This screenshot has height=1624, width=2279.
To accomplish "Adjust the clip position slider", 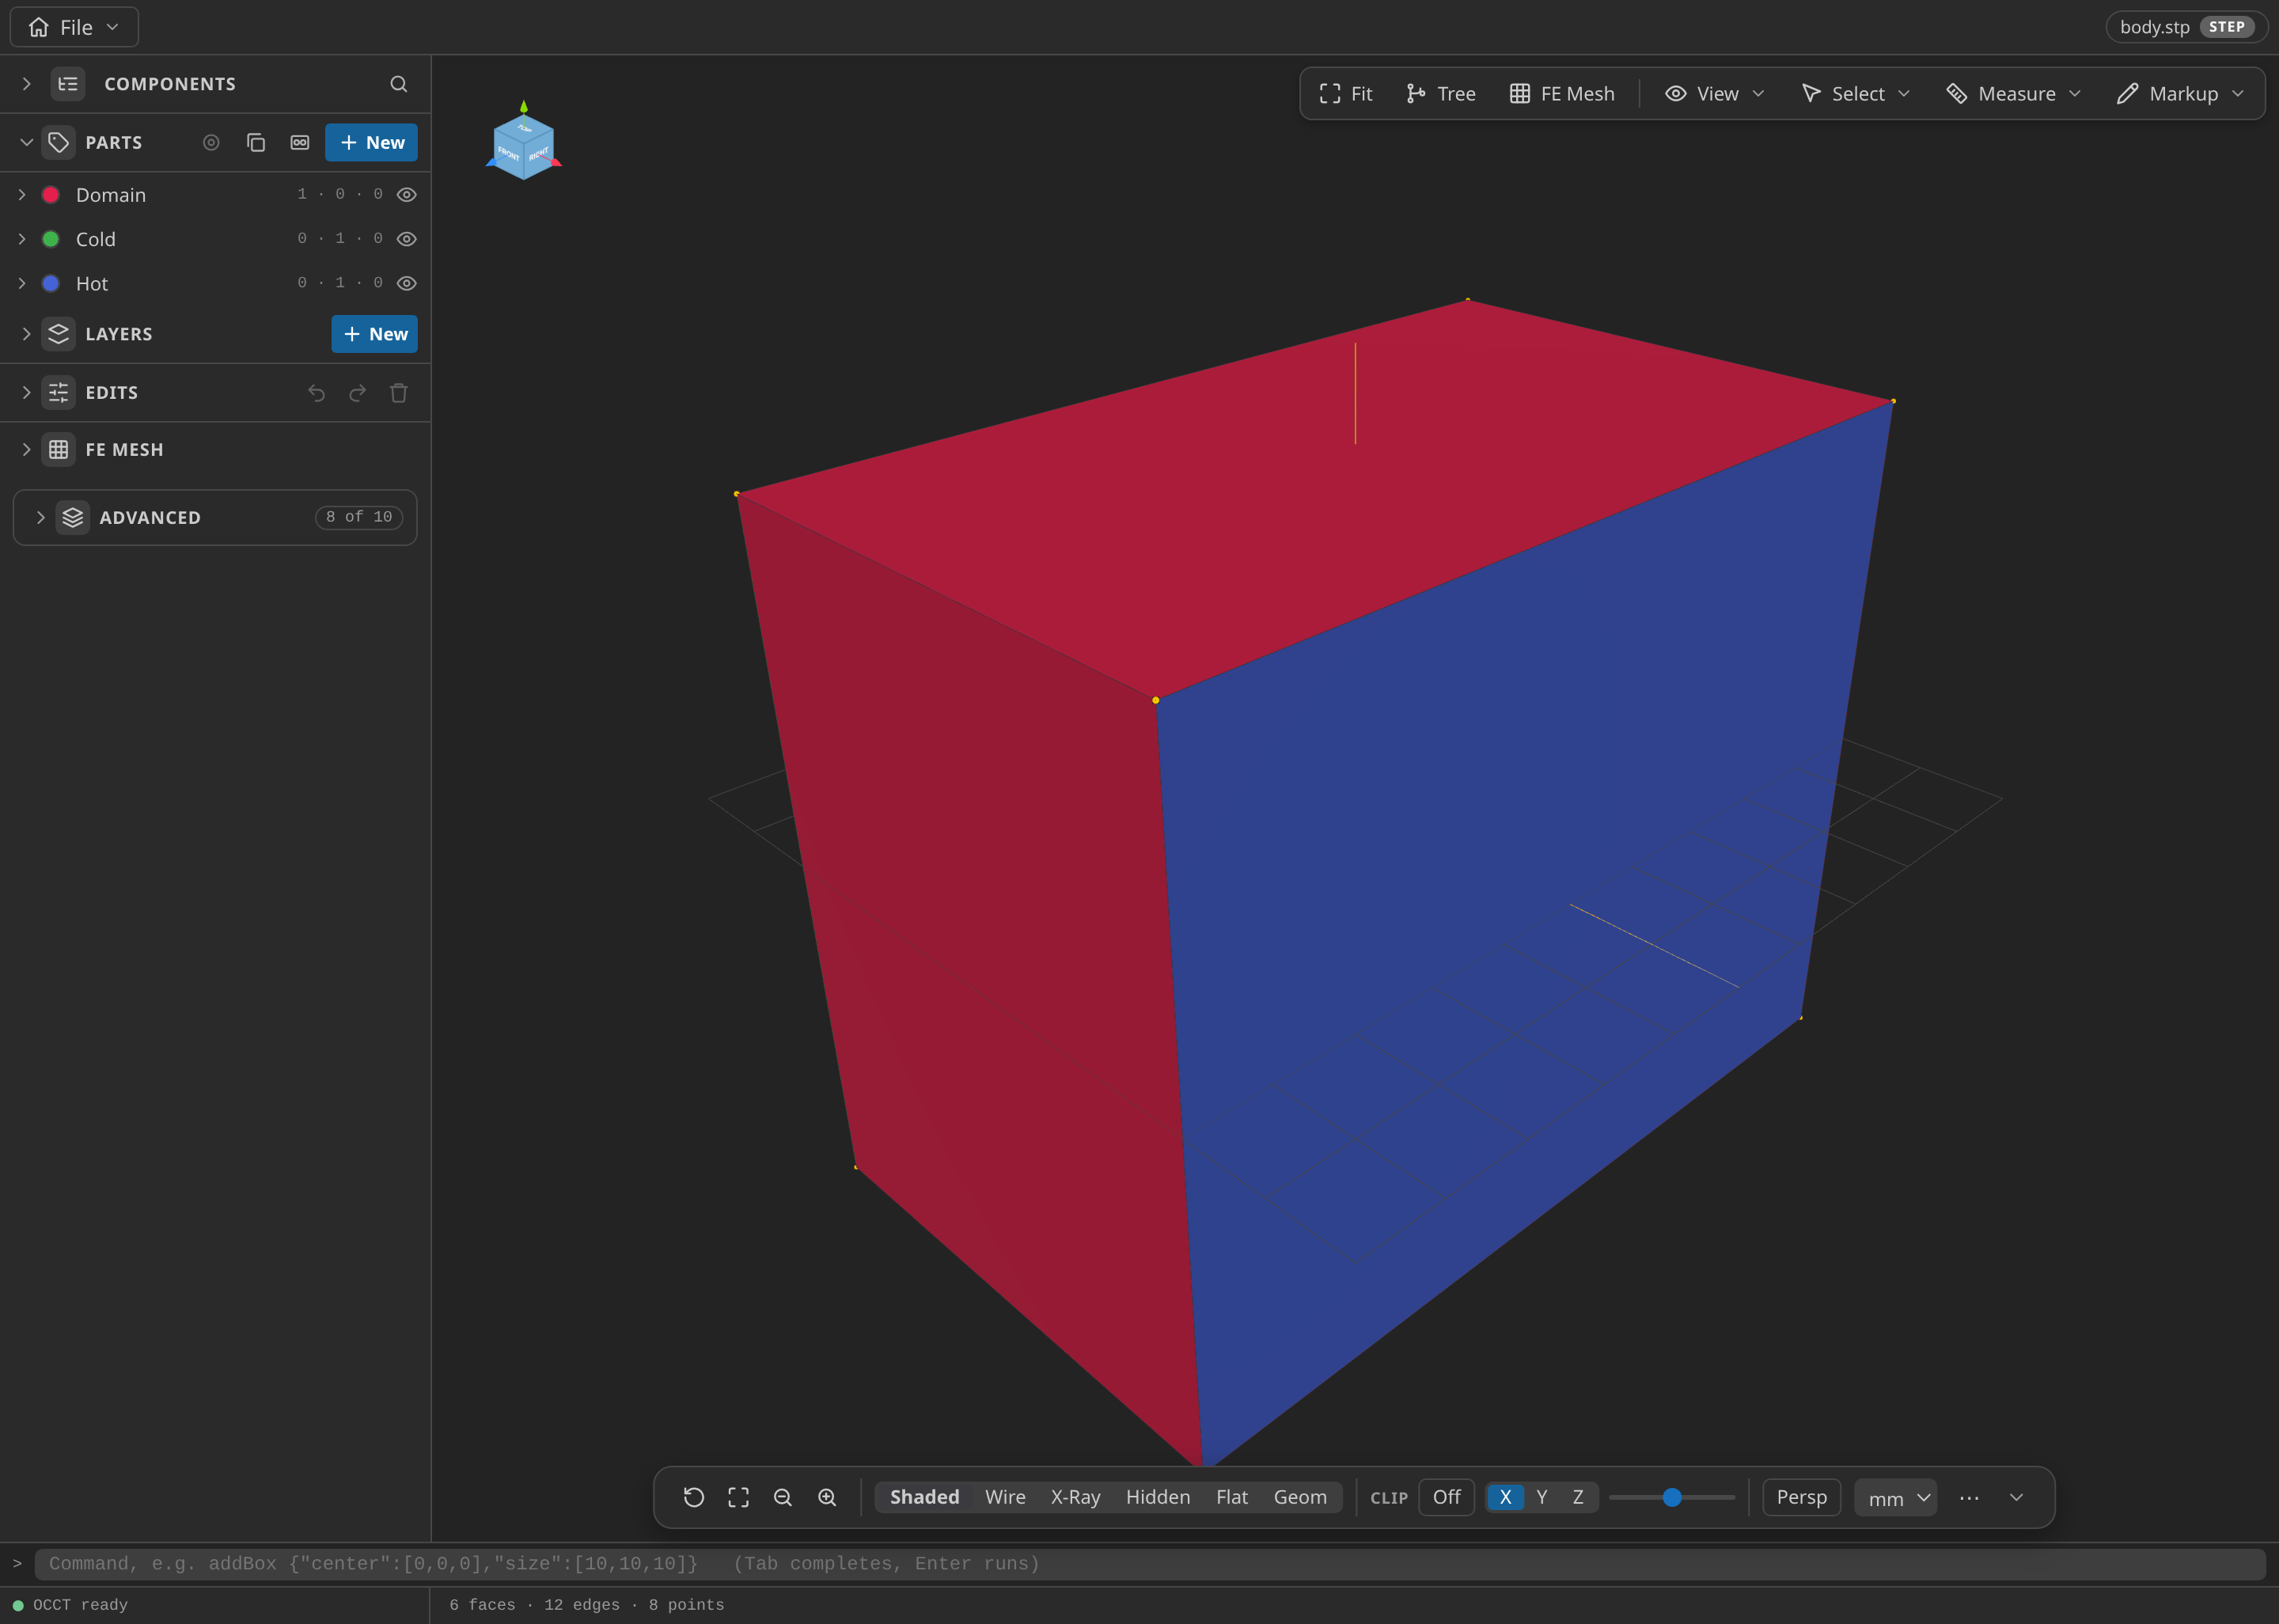I will coord(1672,1497).
